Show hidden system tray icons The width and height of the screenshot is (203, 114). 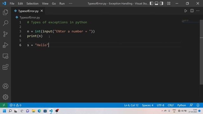coord(162,111)
